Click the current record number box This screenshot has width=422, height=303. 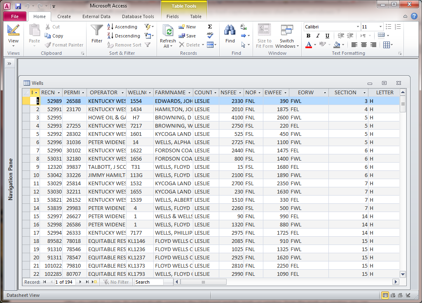[65, 282]
